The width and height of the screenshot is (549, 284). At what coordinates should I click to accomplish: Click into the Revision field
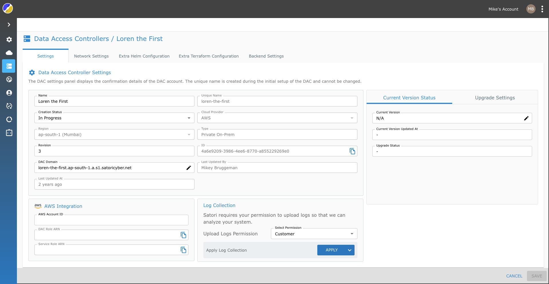point(114,151)
